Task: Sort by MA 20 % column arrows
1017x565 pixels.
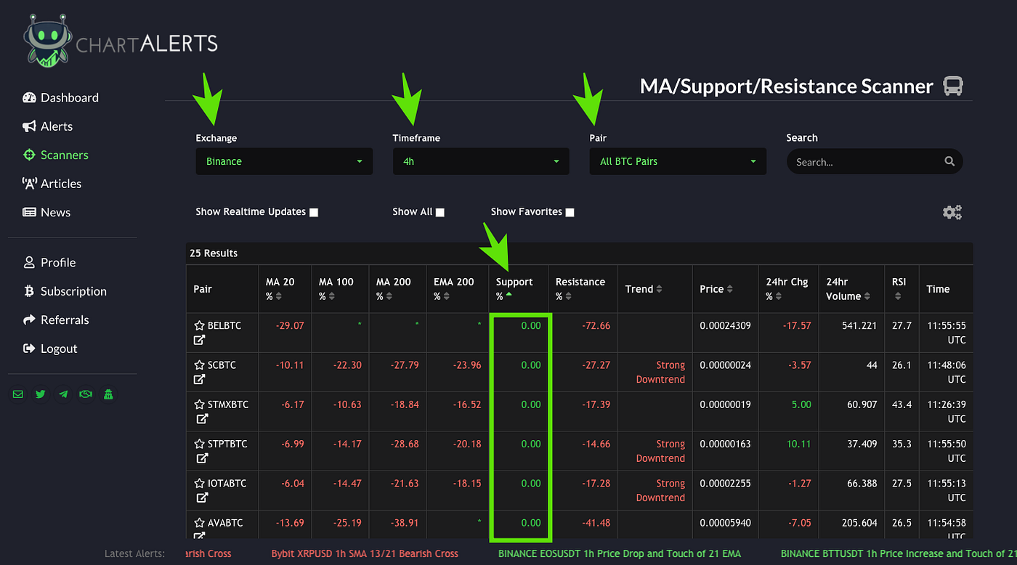Action: [277, 296]
